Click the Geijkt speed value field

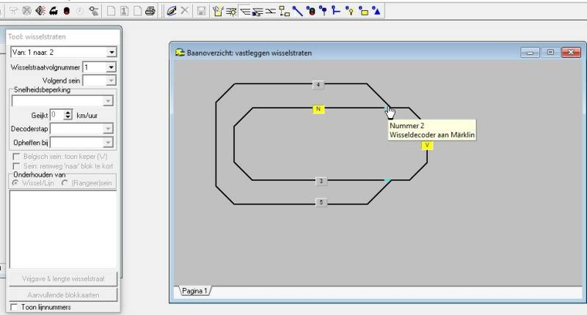(56, 115)
